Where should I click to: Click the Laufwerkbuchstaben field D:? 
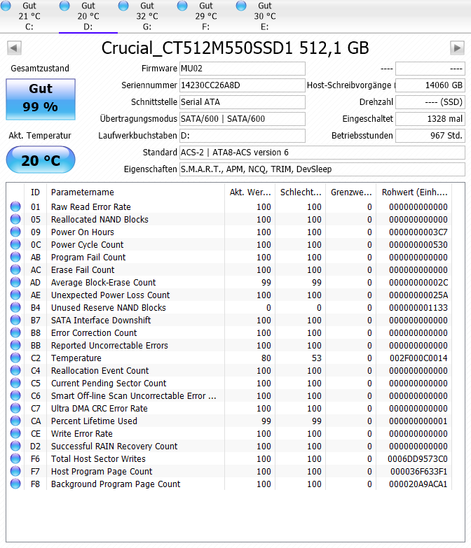[x=242, y=136]
